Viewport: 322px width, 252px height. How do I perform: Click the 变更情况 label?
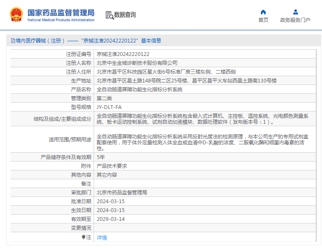point(81,228)
